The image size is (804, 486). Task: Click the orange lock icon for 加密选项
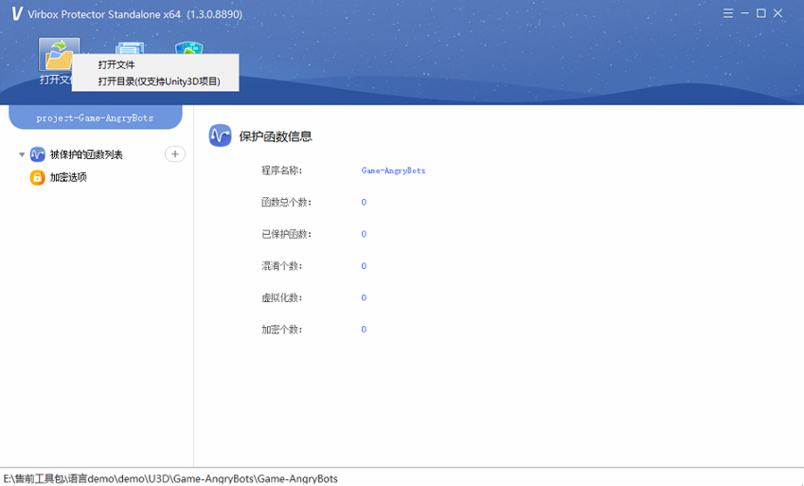[38, 177]
